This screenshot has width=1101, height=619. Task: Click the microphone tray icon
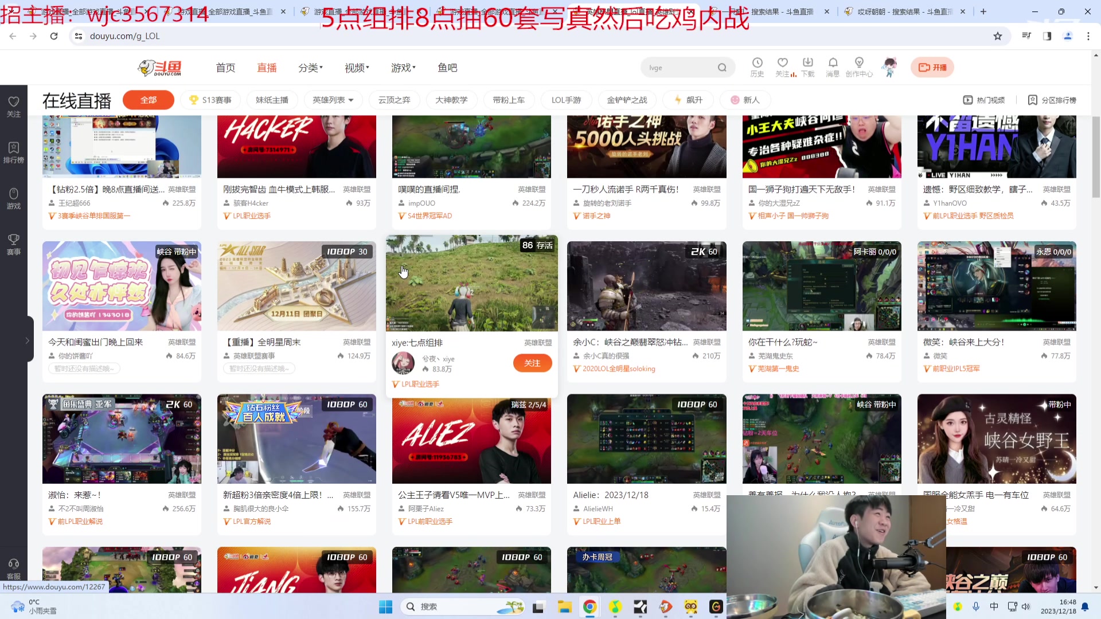coord(976,606)
